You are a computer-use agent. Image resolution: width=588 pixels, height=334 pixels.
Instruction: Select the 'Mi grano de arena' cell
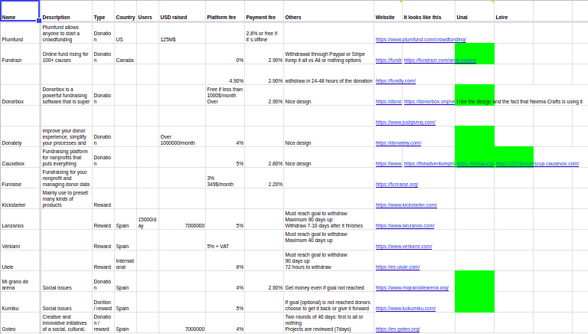click(x=20, y=281)
